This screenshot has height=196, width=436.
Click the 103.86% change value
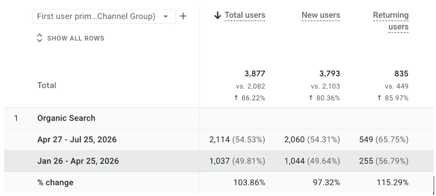(x=249, y=183)
